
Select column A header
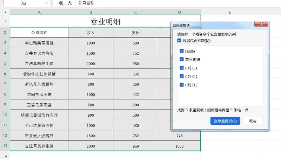click(39, 12)
